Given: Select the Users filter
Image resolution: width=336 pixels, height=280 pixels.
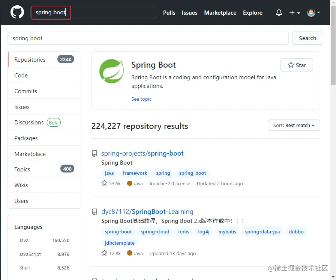Looking at the screenshot, I should coord(45,201).
